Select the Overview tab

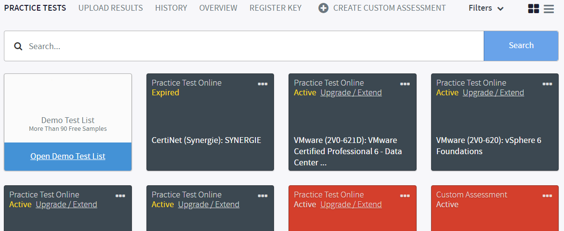click(x=218, y=8)
